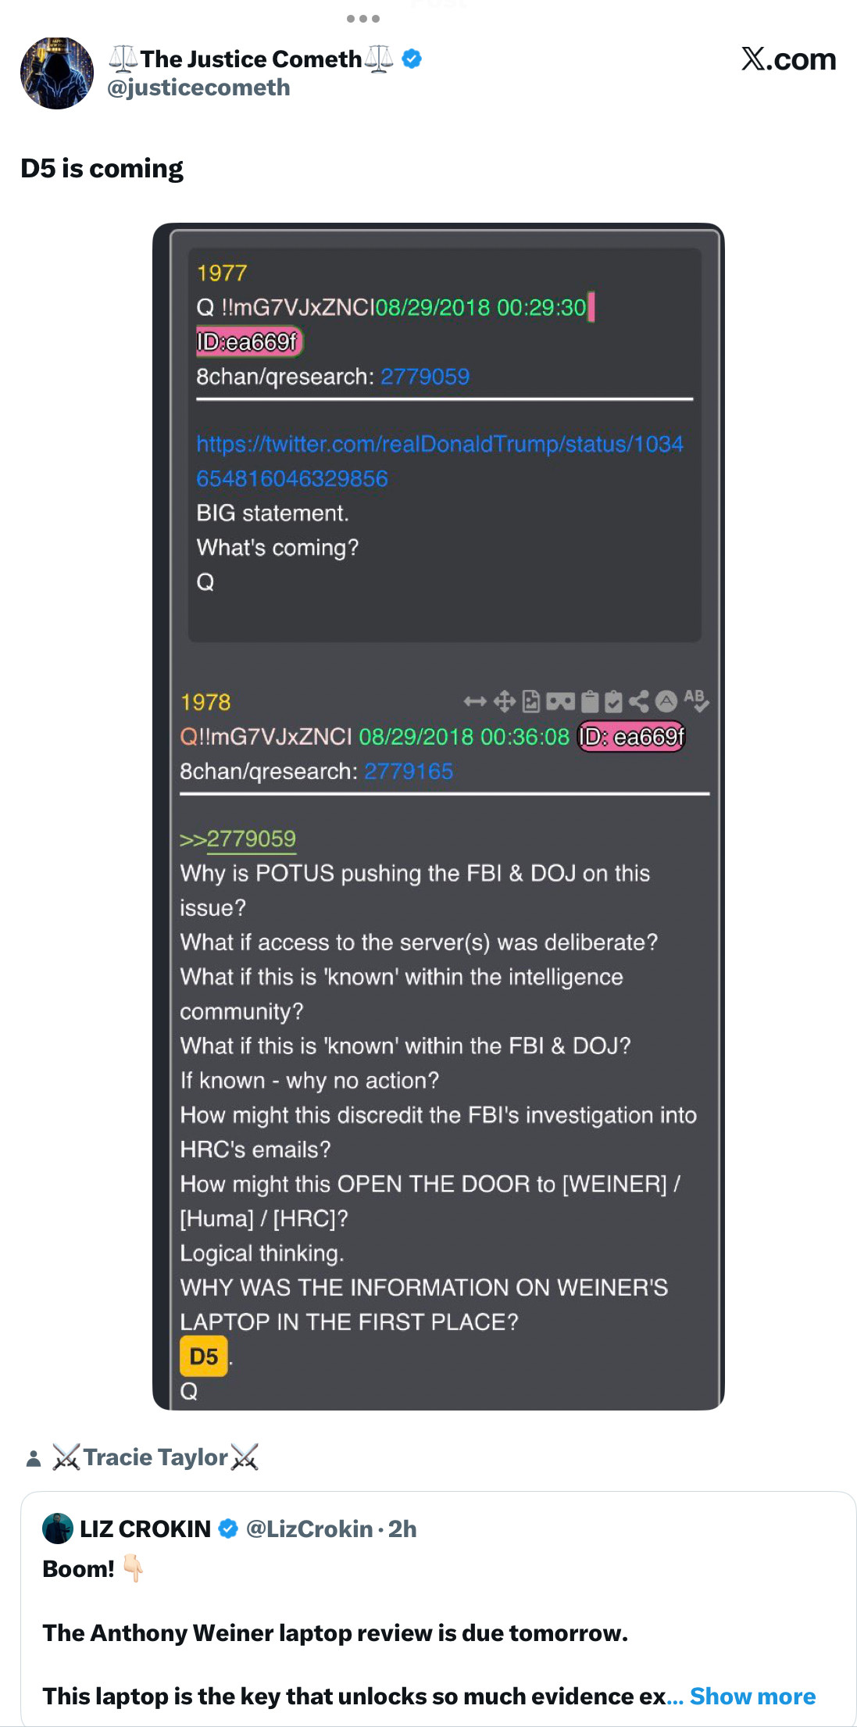This screenshot has width=857, height=1727.
Task: Open 8chan post number 2779059 link
Action: pyautogui.click(x=425, y=377)
